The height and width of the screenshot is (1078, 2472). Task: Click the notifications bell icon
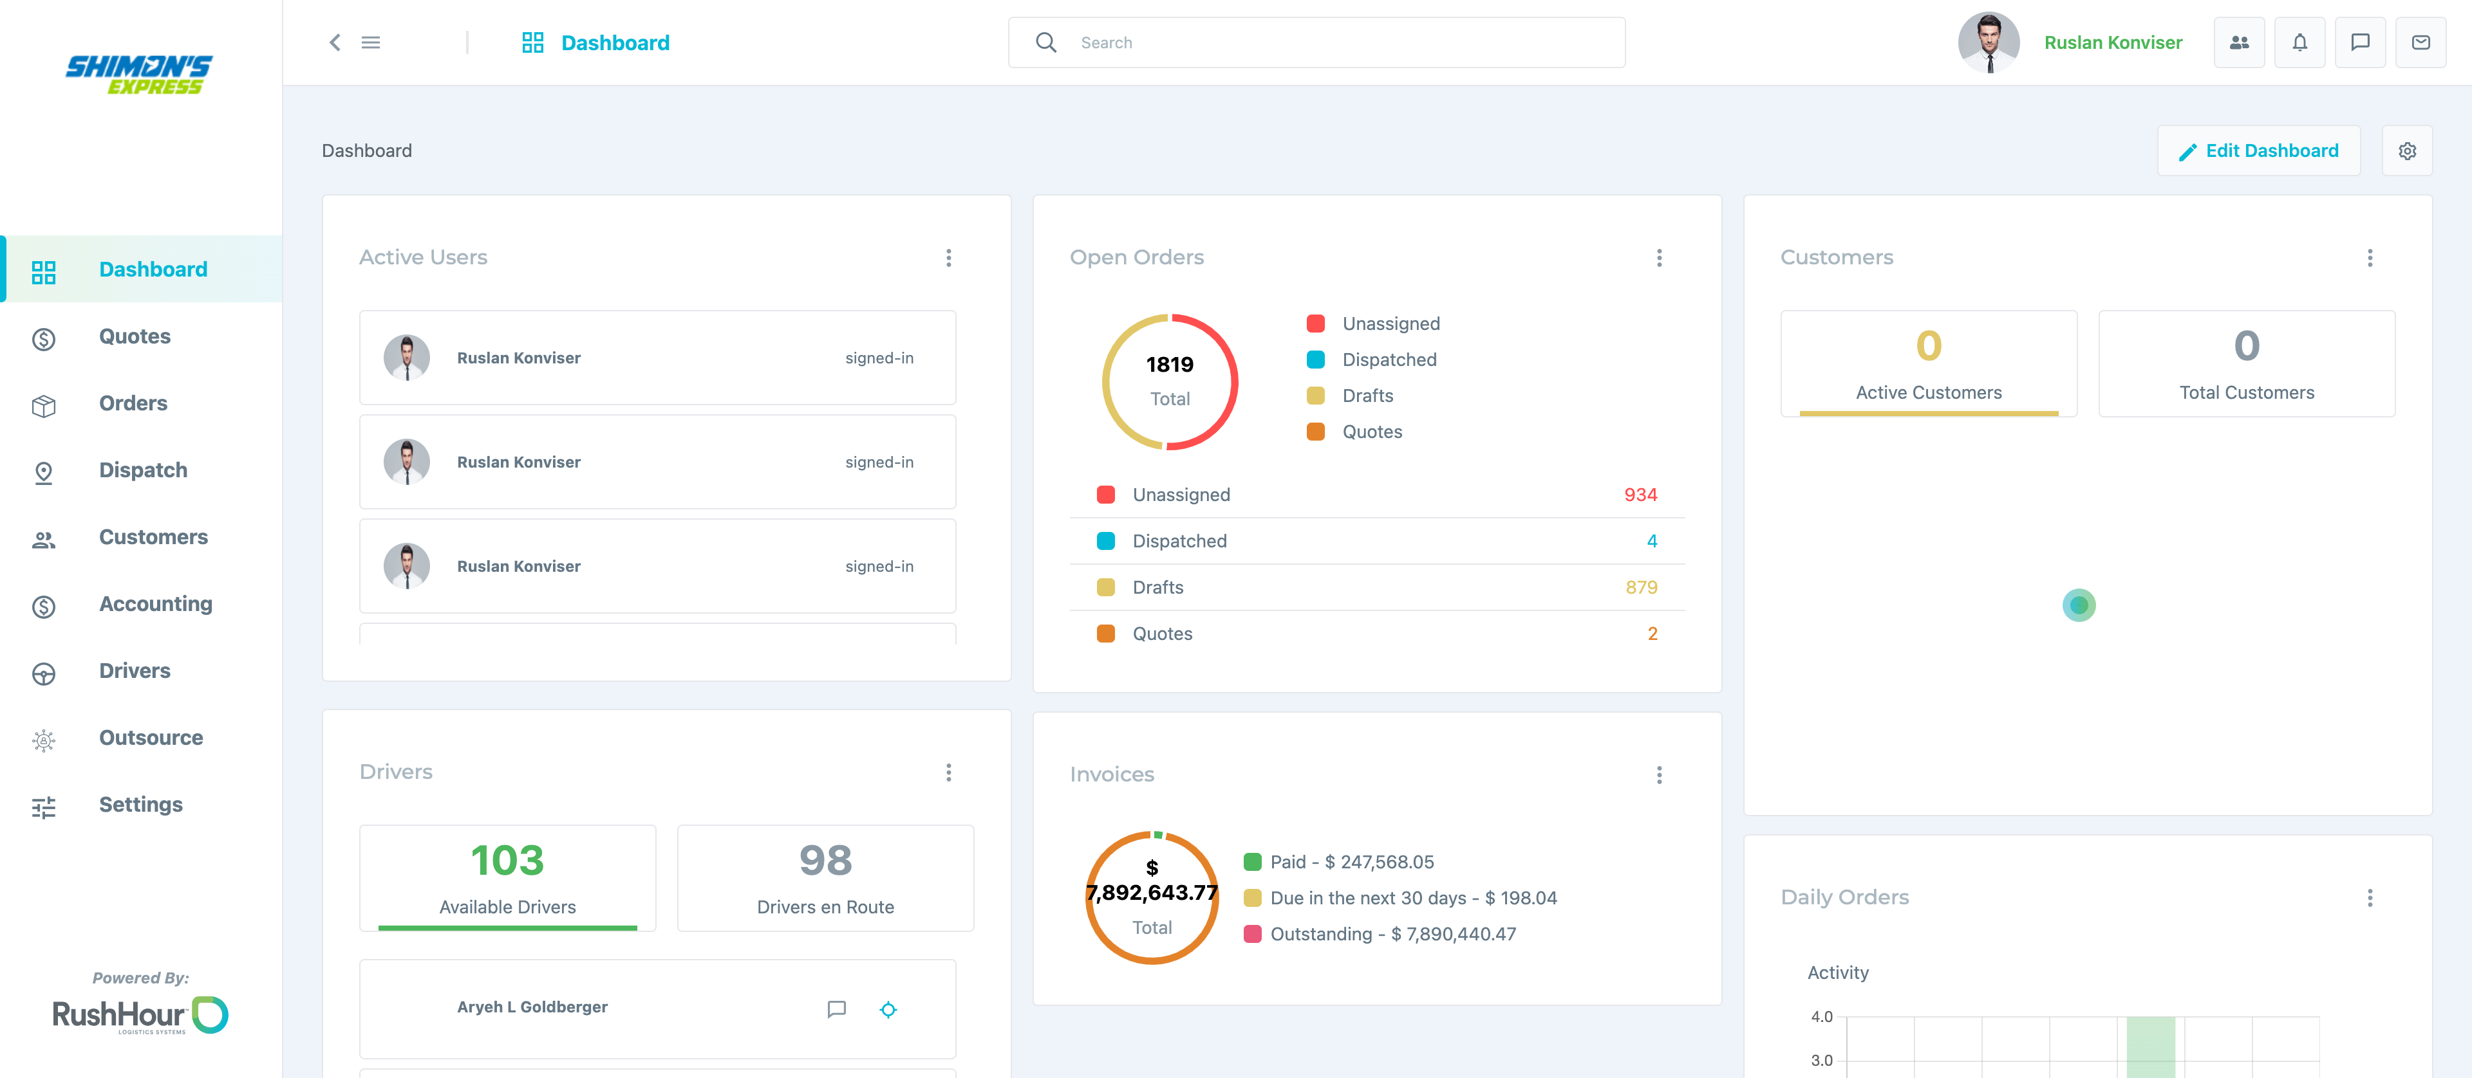click(2299, 42)
